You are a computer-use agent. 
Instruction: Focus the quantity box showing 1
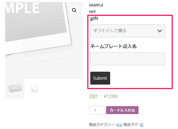point(97,110)
